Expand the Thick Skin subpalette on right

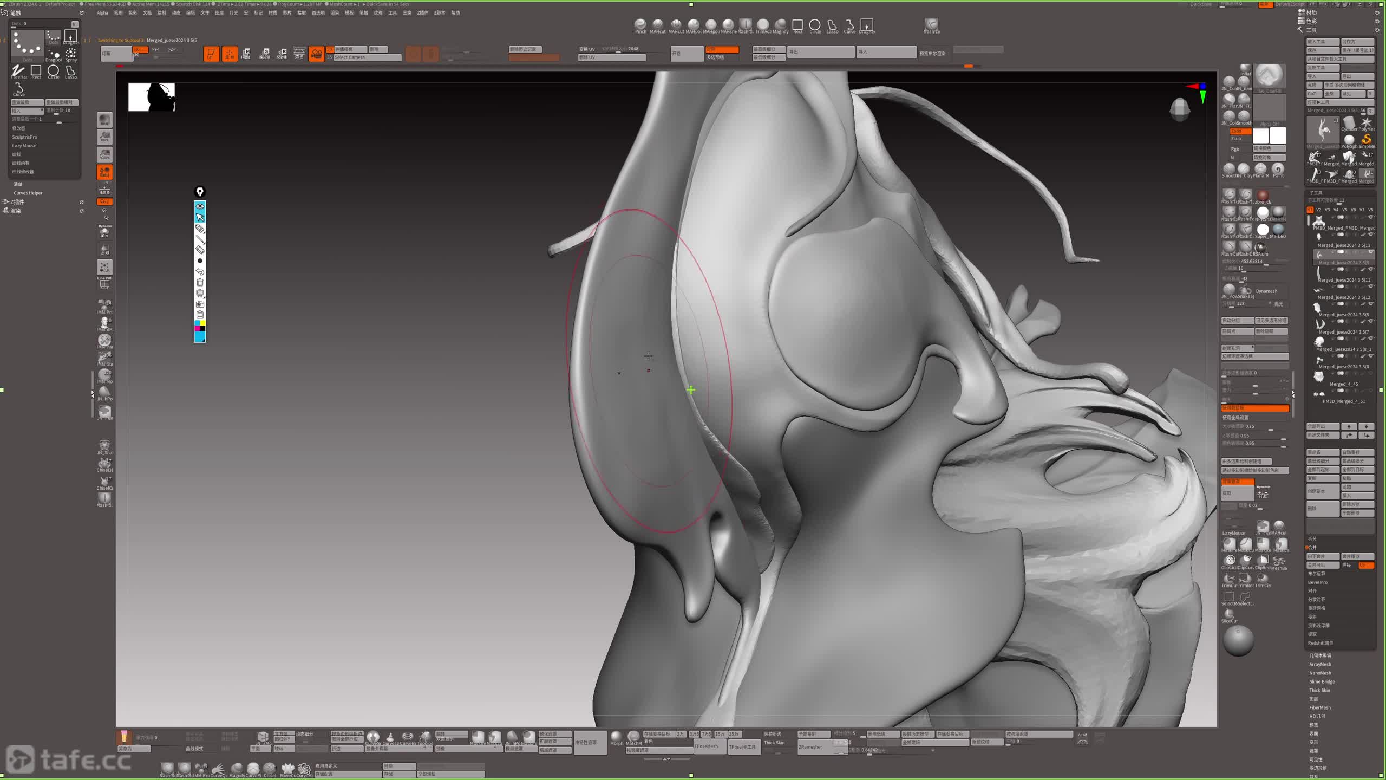[1319, 690]
